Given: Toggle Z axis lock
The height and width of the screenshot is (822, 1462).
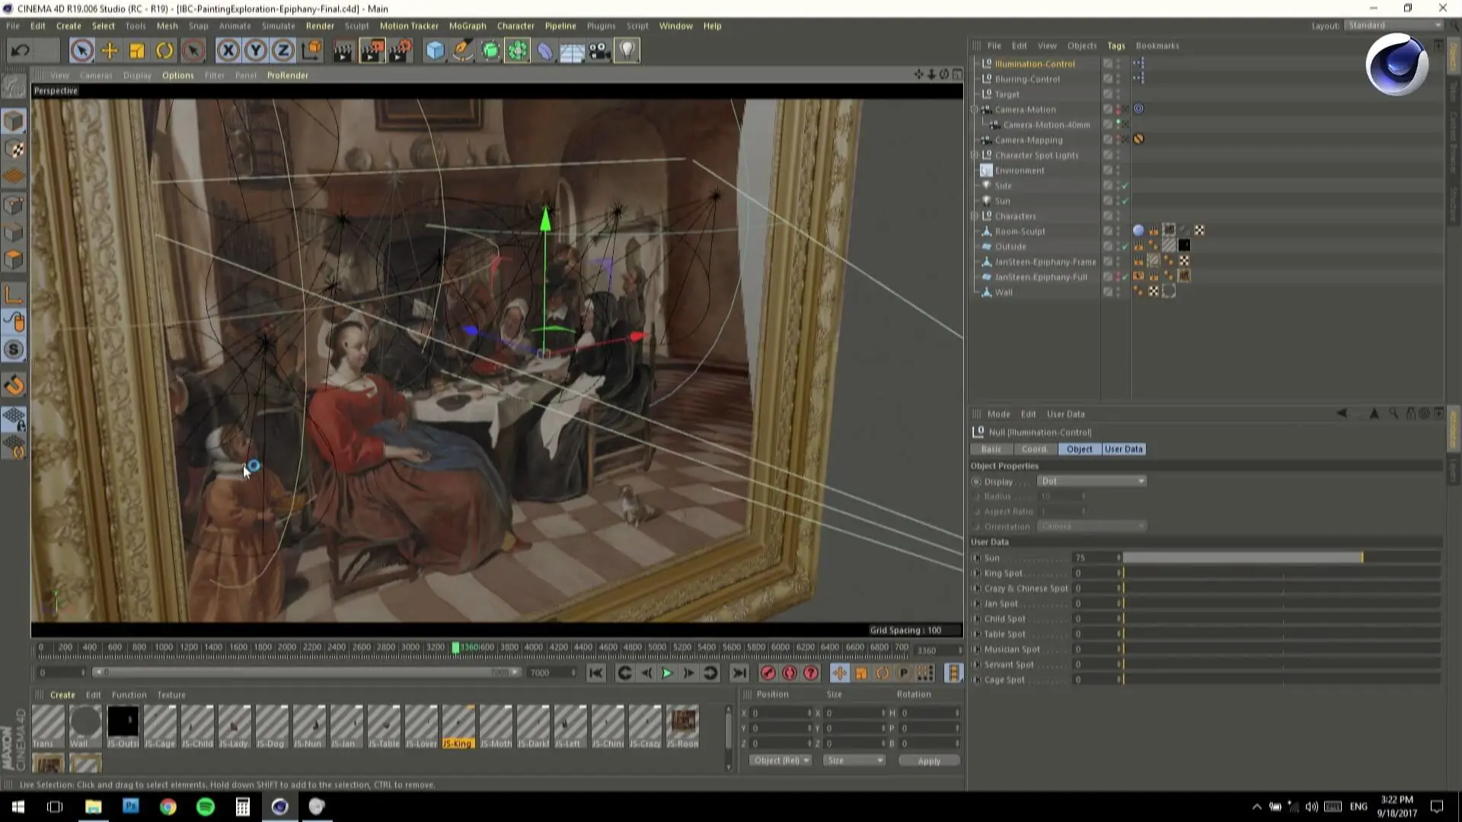Looking at the screenshot, I should [x=283, y=51].
